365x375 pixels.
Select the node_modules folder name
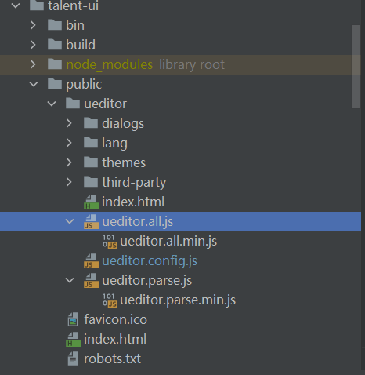pyautogui.click(x=110, y=64)
